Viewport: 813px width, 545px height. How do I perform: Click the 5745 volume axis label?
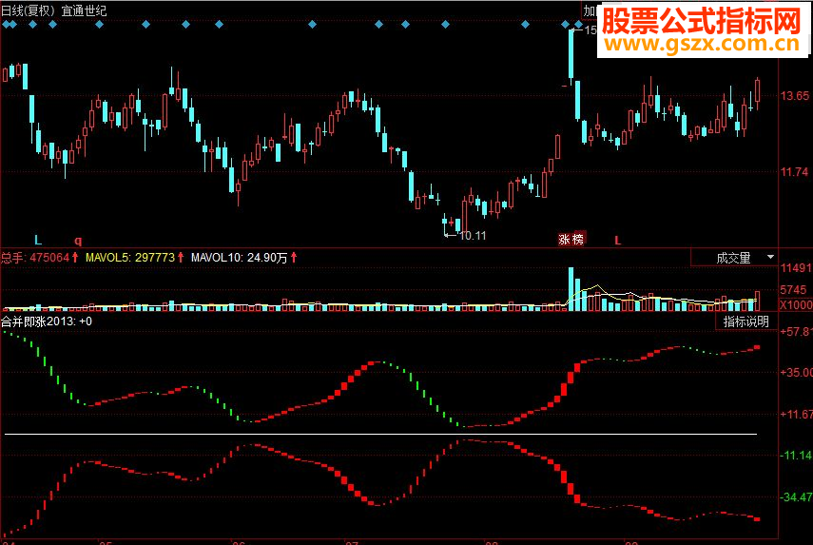coord(793,290)
